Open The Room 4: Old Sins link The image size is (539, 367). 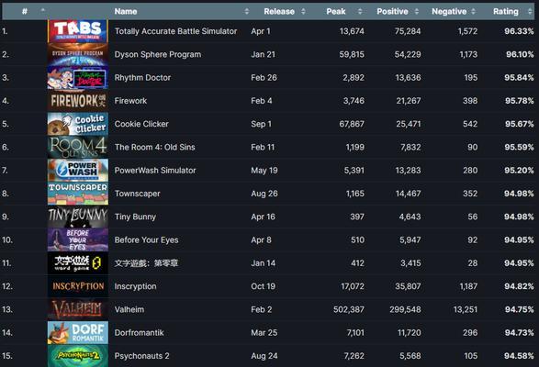154,147
